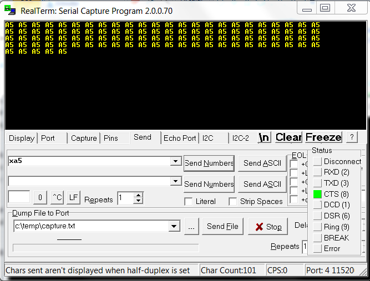Stop the file dump with the red X Stop button
Image resolution: width=370 pixels, height=281 pixels.
coord(268,227)
